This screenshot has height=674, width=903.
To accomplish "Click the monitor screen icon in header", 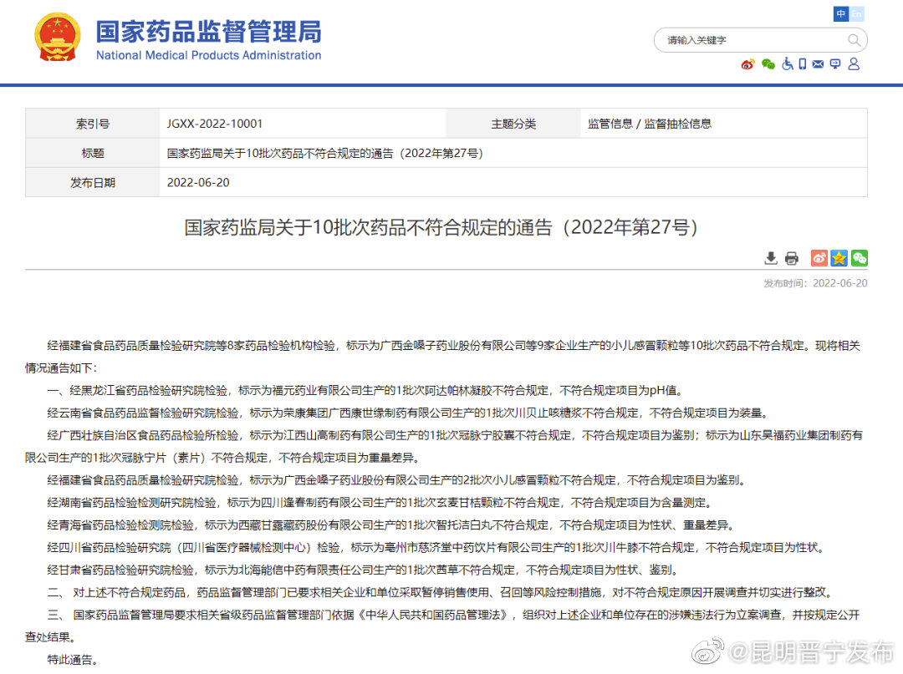I will 835,64.
